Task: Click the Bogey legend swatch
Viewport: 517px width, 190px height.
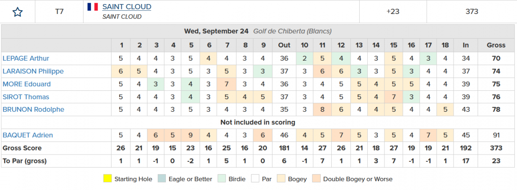Action: (x=281, y=179)
